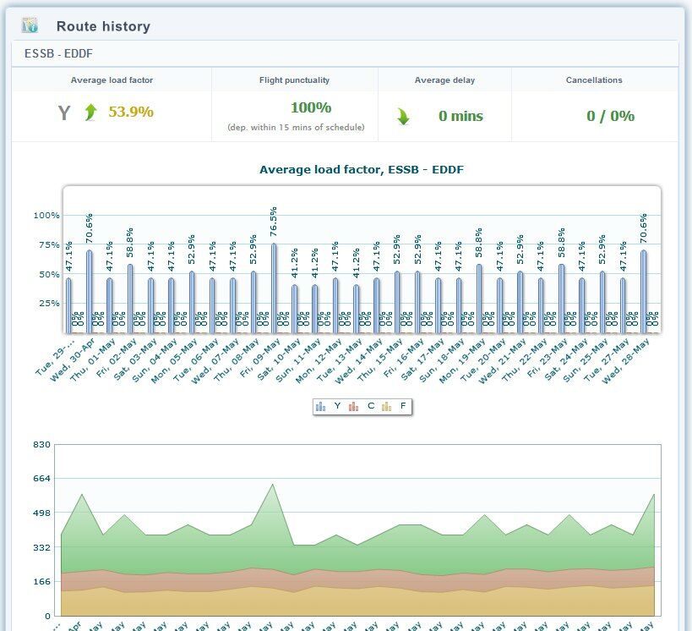This screenshot has height=631, width=692.
Task: Click the C legend bar chart icon
Action: coord(354,407)
